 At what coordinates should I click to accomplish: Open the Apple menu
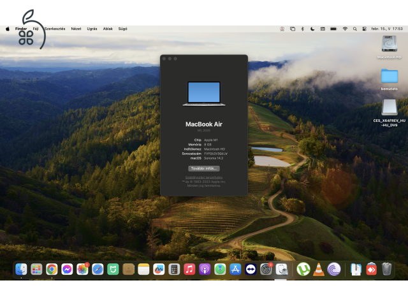pos(8,29)
